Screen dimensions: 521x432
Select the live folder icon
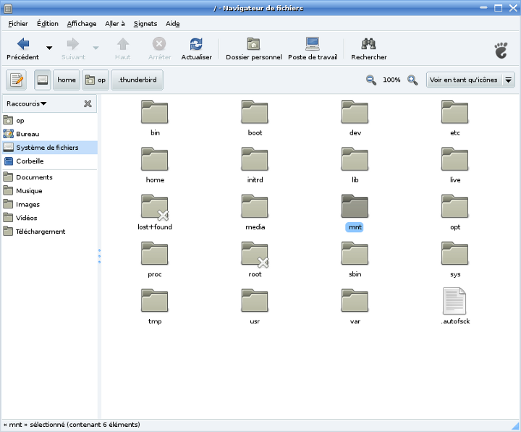[x=455, y=159]
